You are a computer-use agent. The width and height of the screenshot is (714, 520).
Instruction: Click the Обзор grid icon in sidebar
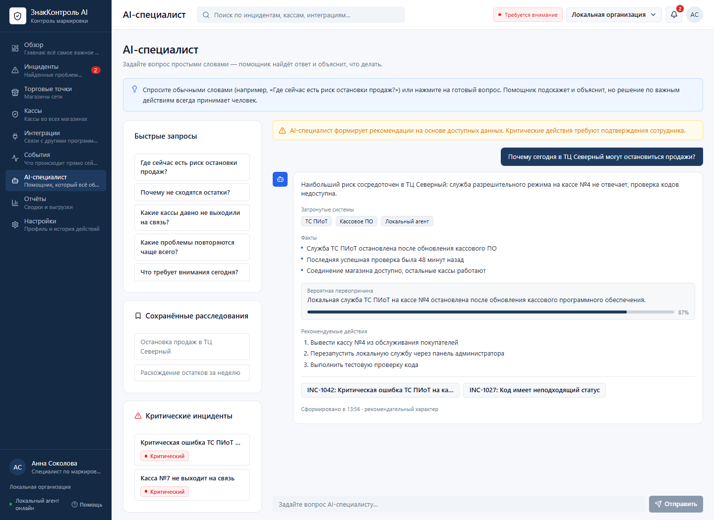click(15, 49)
